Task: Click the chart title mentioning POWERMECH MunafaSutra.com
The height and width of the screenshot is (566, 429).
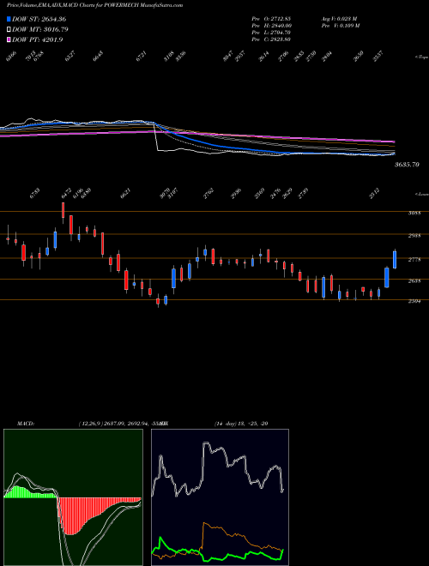Action: click(94, 5)
